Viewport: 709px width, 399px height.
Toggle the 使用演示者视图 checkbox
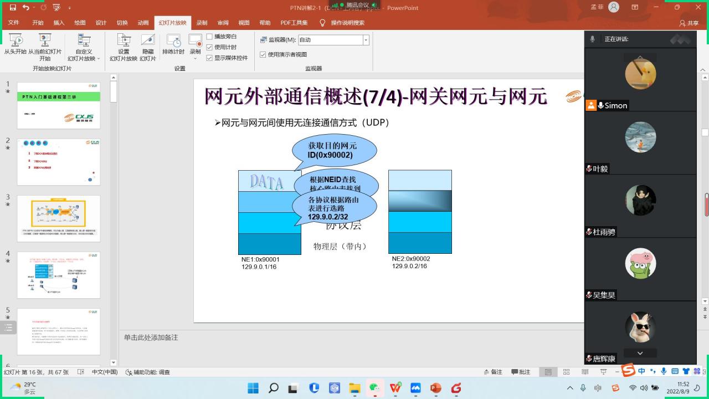(x=263, y=54)
